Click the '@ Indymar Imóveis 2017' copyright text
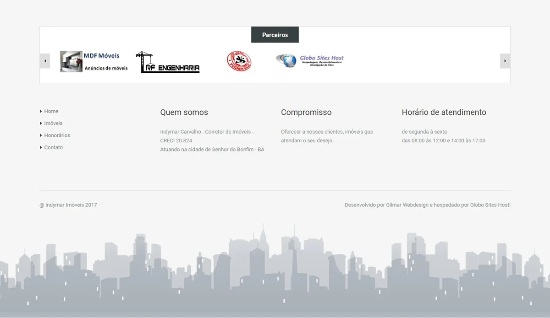This screenshot has height=318, width=550. 68,205
